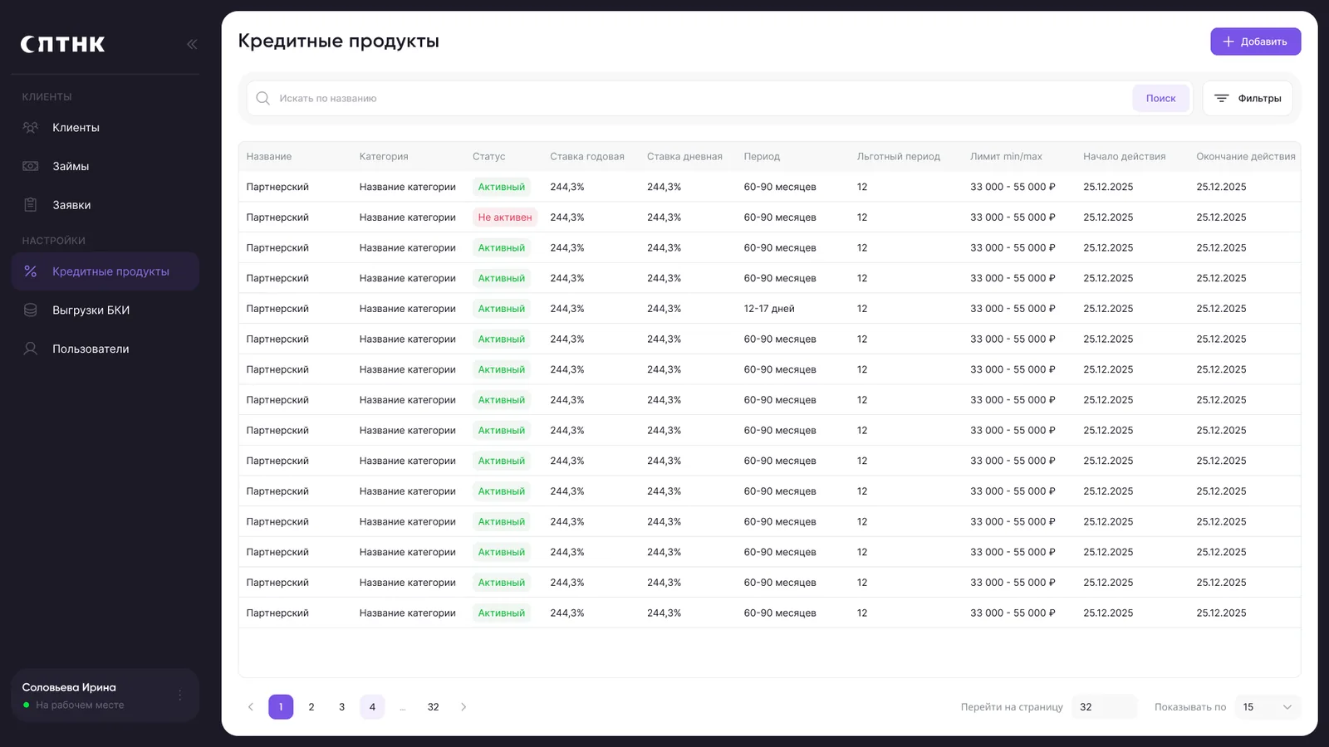The width and height of the screenshot is (1329, 747).
Task: Sort by Ставка годовая column header
Action: click(587, 156)
